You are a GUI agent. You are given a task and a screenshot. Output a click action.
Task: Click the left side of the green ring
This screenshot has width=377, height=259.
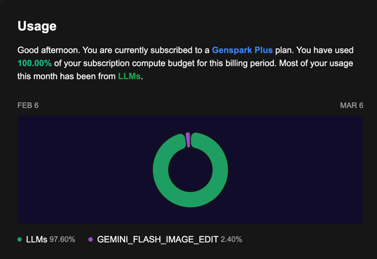click(x=160, y=170)
